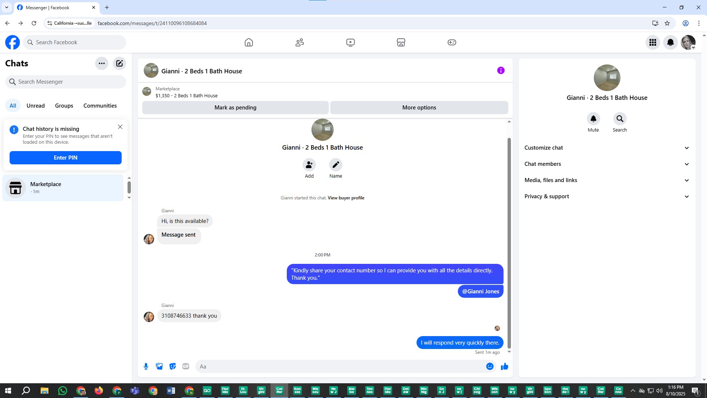Screen dimensions: 707x398
Task: Reload the page
Action: [x=34, y=23]
